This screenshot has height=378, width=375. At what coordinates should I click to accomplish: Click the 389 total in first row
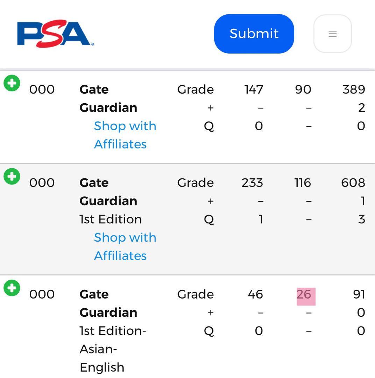(353, 90)
